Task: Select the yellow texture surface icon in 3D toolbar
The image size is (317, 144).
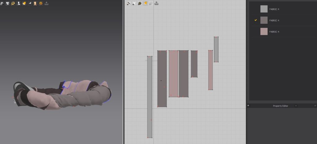Action: coord(24,3)
